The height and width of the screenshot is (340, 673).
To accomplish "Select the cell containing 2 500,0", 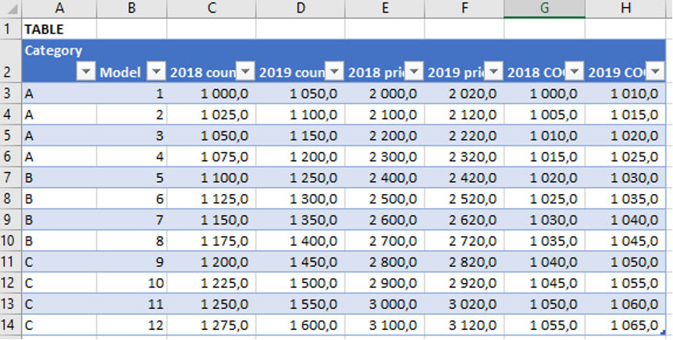I will pyautogui.click(x=385, y=199).
